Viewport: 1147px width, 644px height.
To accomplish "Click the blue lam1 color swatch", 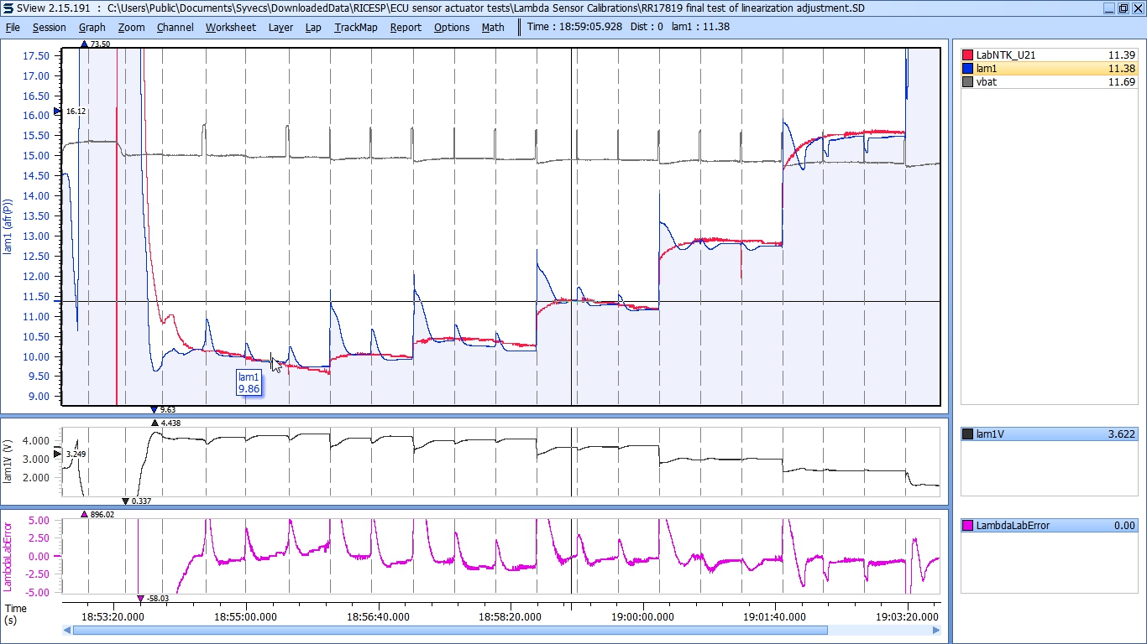I will pos(967,69).
